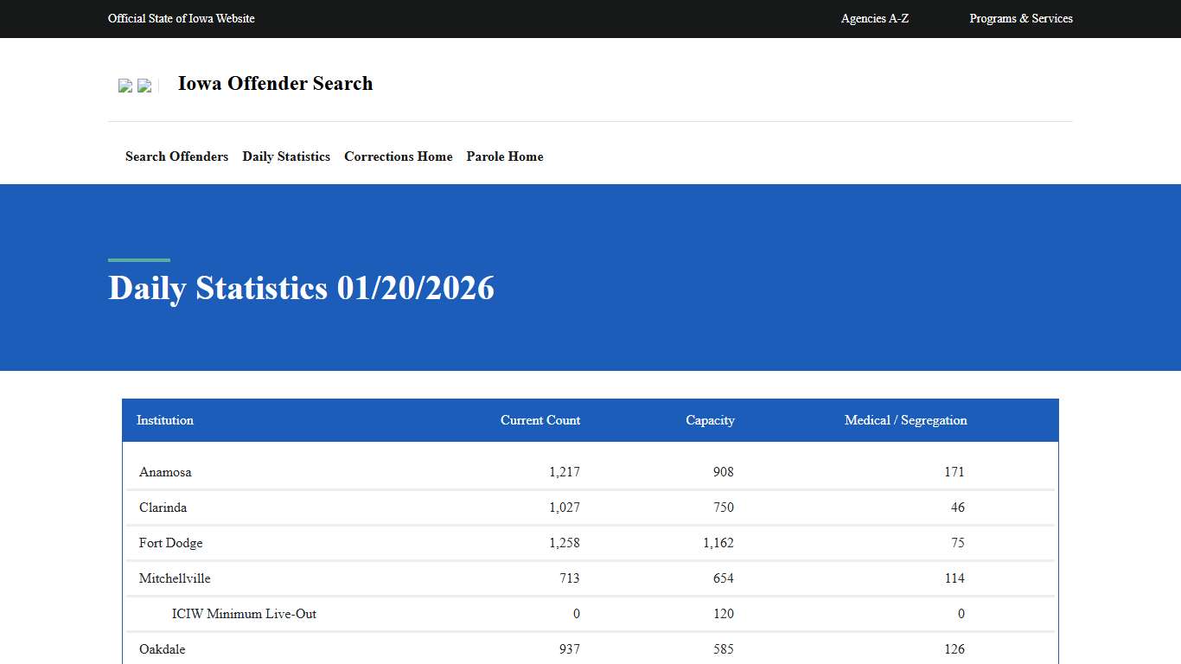1181x664 pixels.
Task: Select the Fort Dodge institution row
Action: click(170, 543)
